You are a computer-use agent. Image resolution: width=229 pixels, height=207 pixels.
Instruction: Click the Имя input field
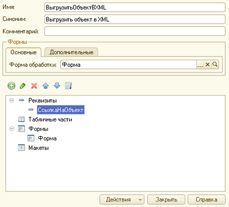[x=135, y=7]
